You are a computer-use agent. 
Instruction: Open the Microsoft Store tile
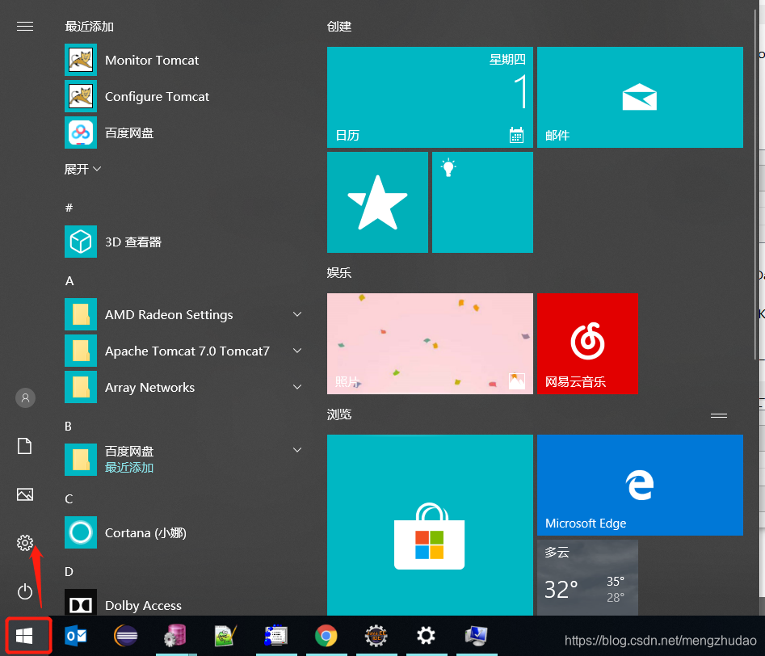(430, 525)
